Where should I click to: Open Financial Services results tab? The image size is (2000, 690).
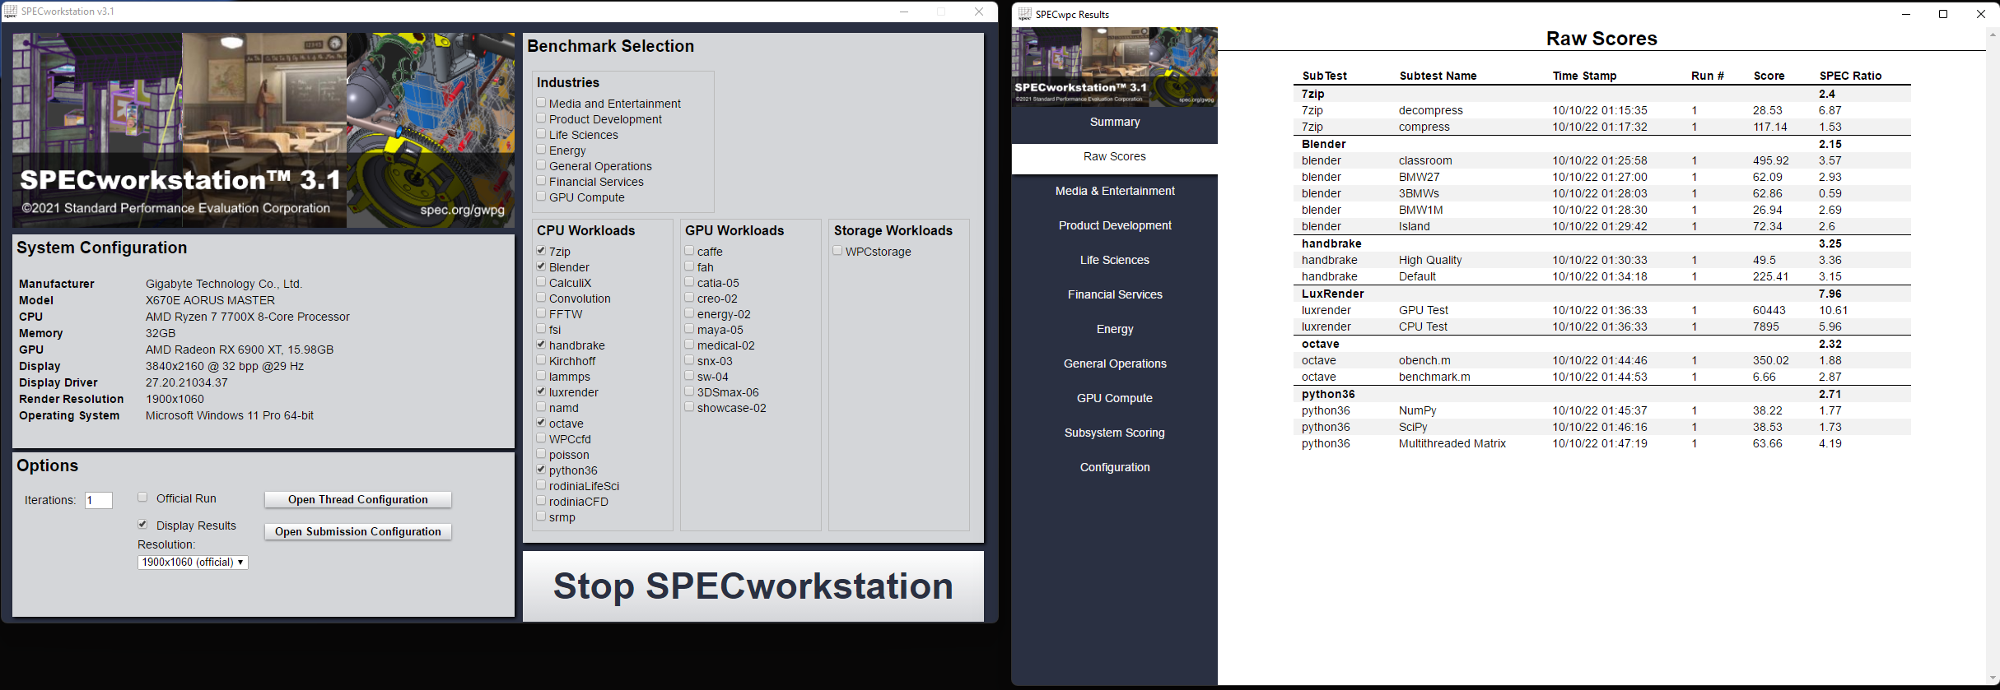1114,294
